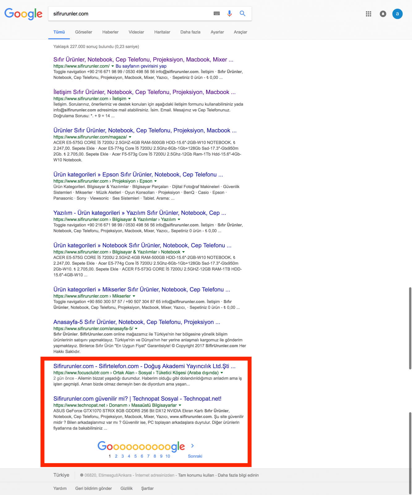Start voice search with microphone icon
The width and height of the screenshot is (412, 495).
point(229,14)
